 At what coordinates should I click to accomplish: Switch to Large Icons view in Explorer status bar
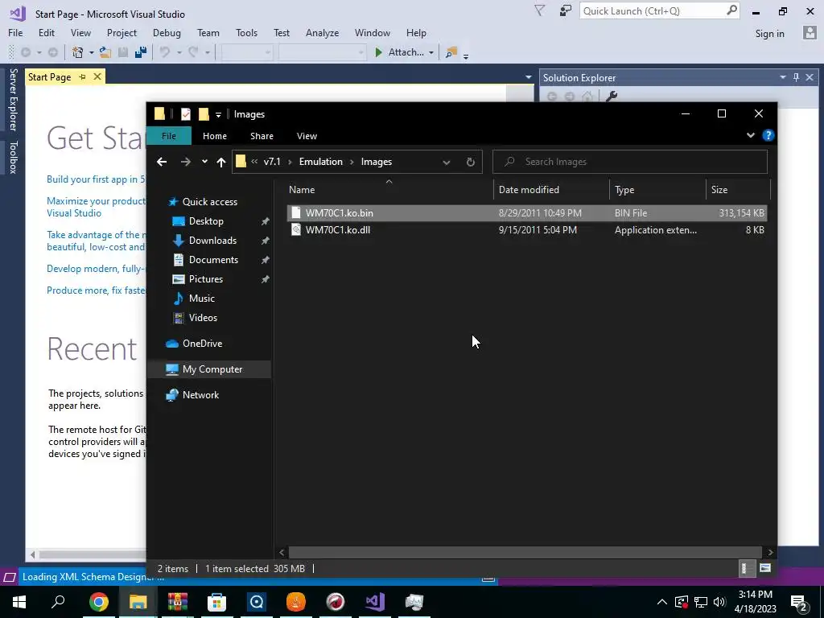tap(765, 568)
